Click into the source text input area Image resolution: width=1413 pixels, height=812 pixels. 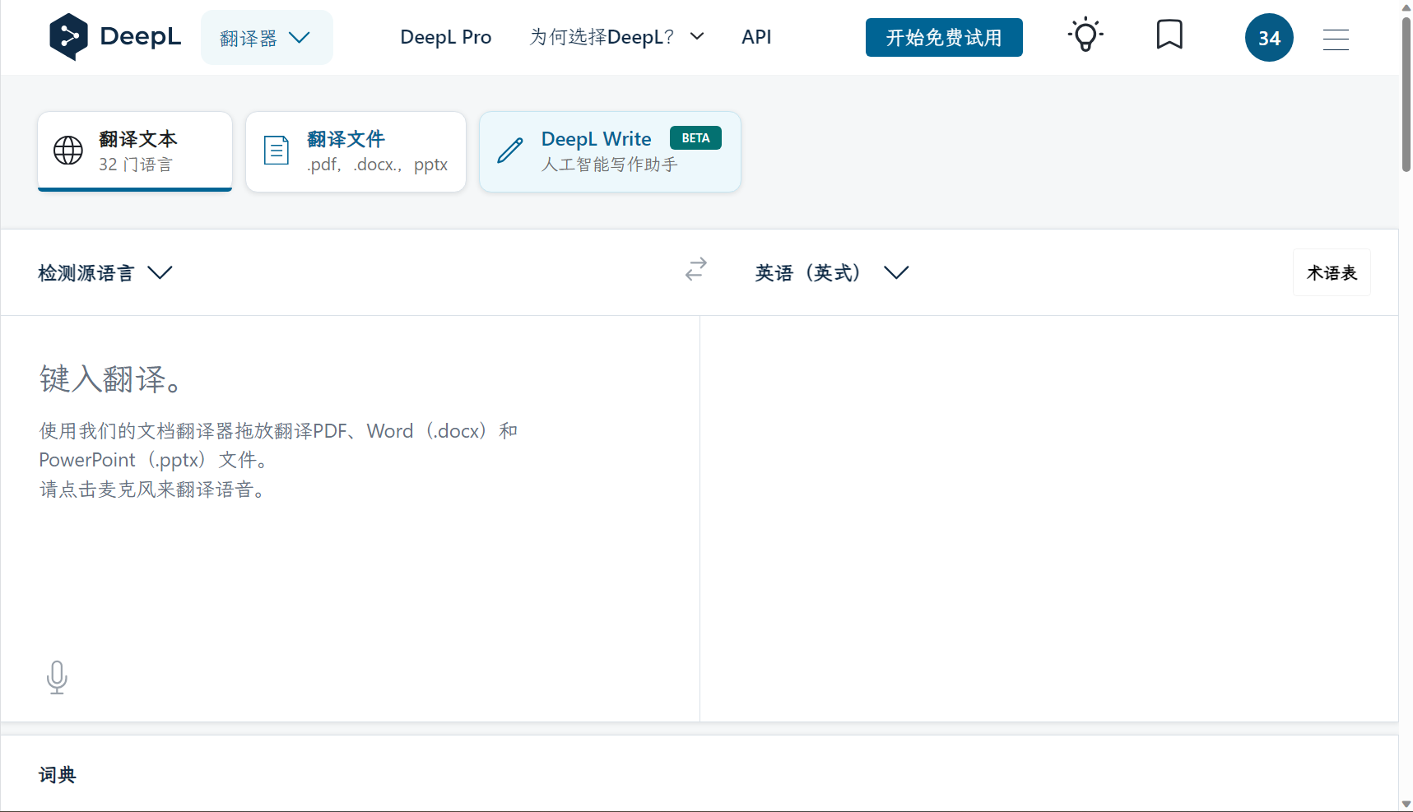350,518
